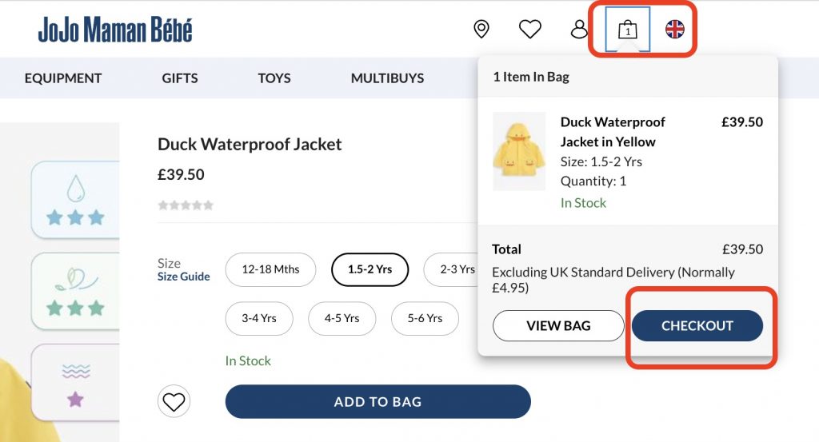This screenshot has width=819, height=442.
Task: Go to the Toys menu
Action: tap(274, 78)
